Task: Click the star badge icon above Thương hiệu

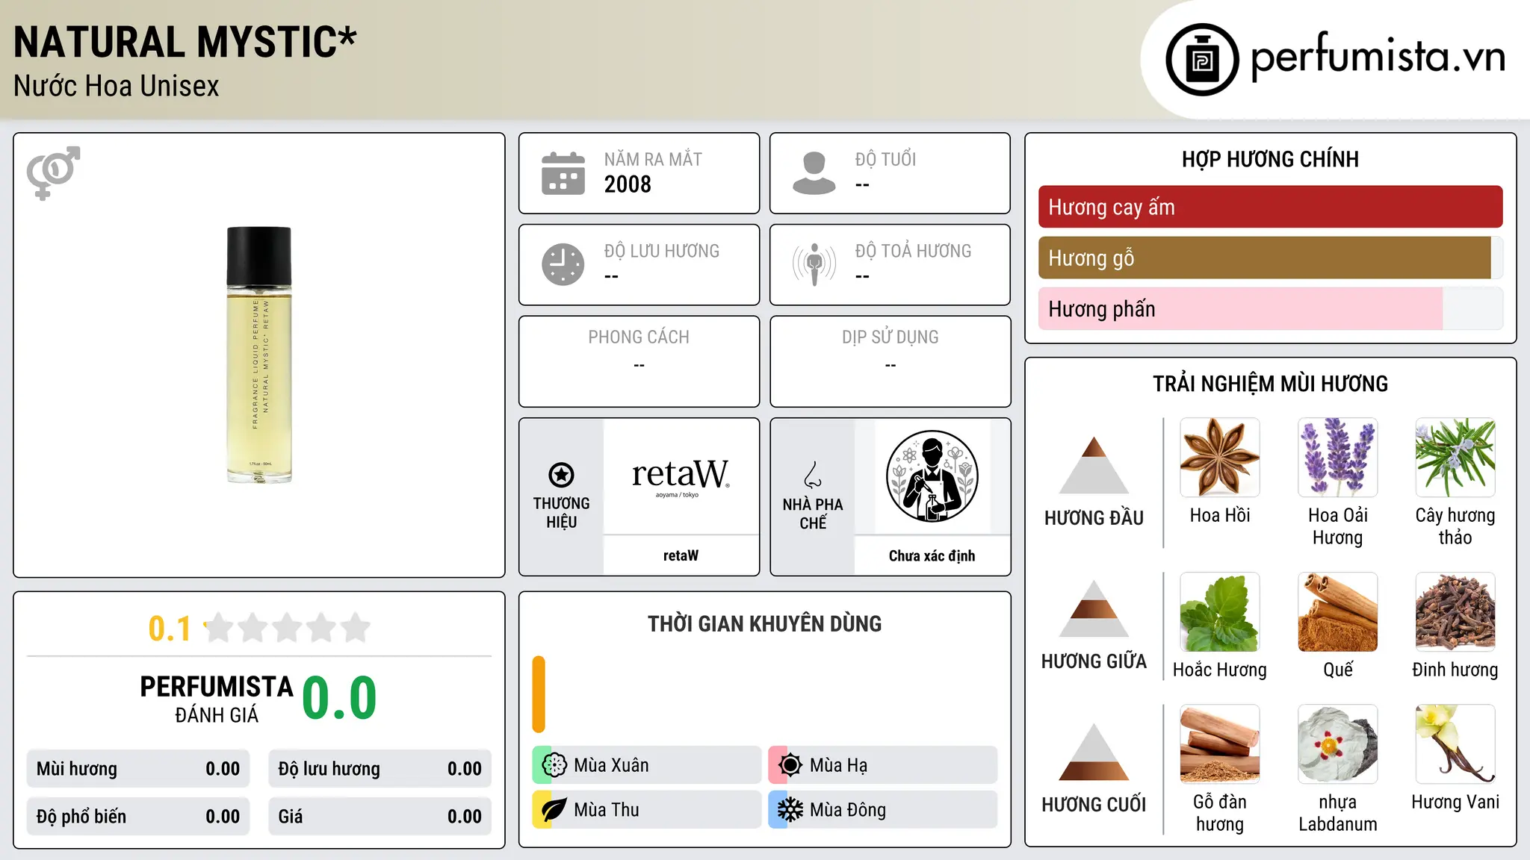Action: [x=561, y=475]
